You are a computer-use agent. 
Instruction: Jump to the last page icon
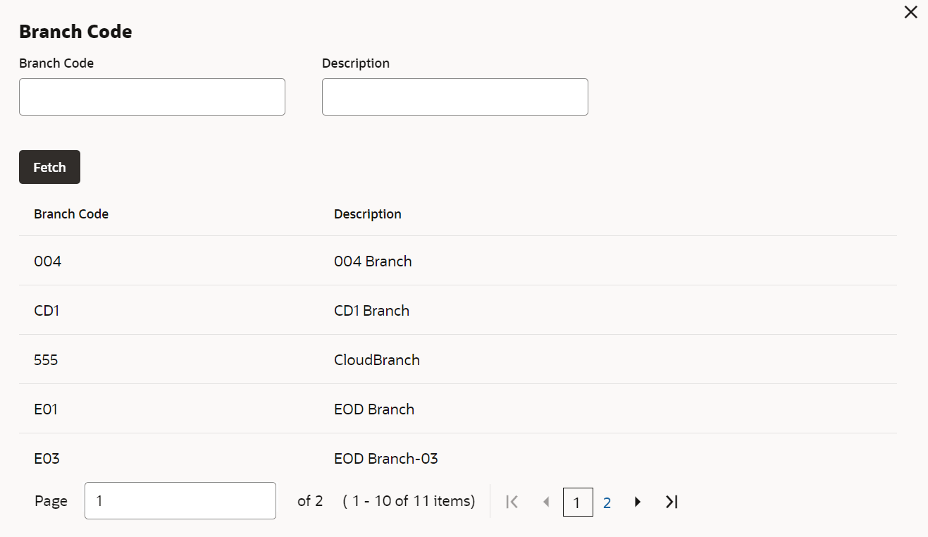click(672, 502)
